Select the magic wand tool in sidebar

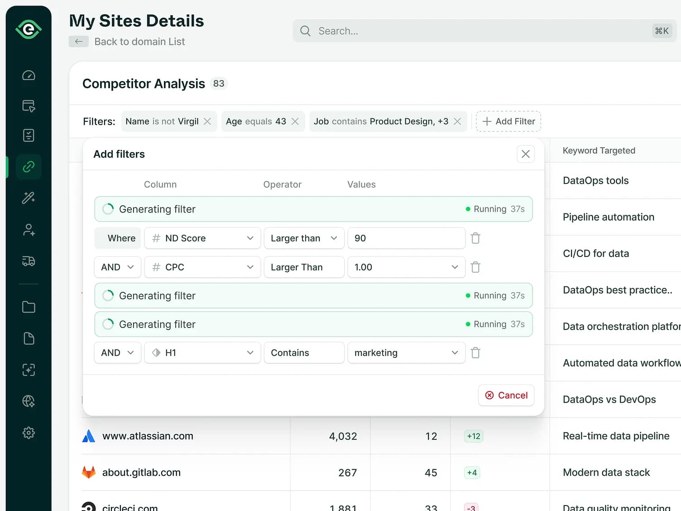[28, 198]
